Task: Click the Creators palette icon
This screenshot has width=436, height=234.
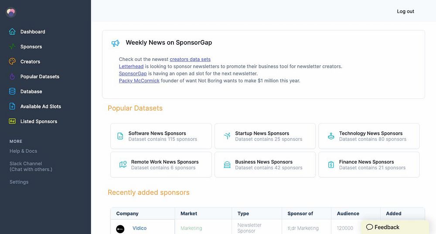Action: coord(12,62)
